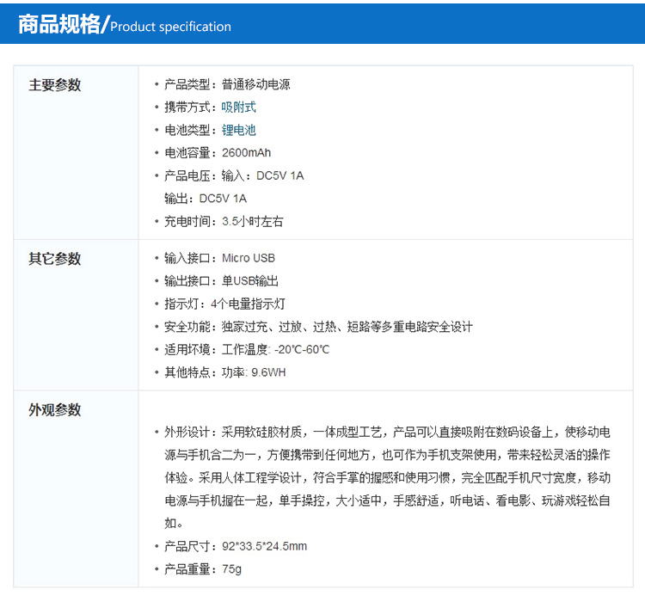Click the 电池容量 2600mAh entry
The width and height of the screenshot is (645, 608).
[218, 153]
